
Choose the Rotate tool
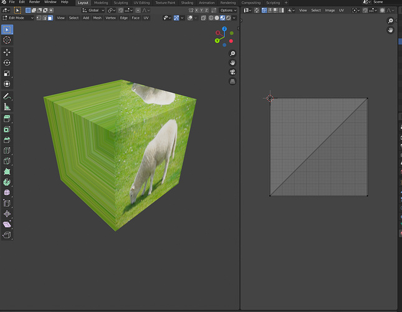click(7, 63)
